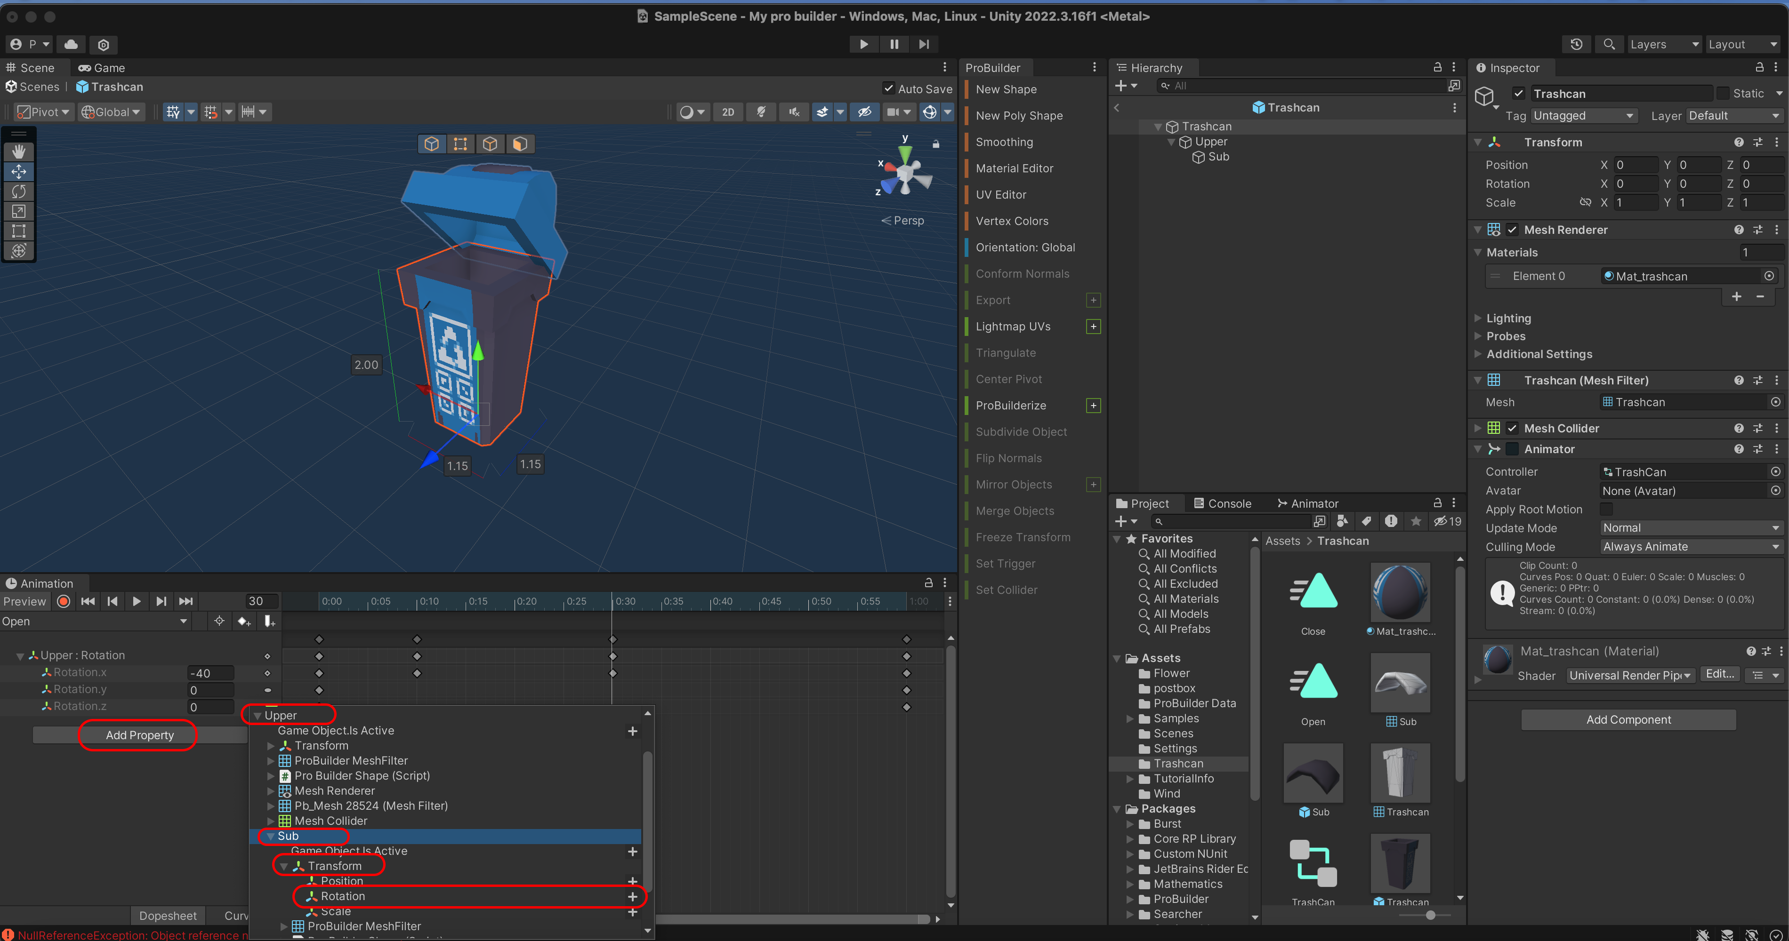This screenshot has height=941, width=1789.
Task: Open the Layers dropdown
Action: 1664,44
